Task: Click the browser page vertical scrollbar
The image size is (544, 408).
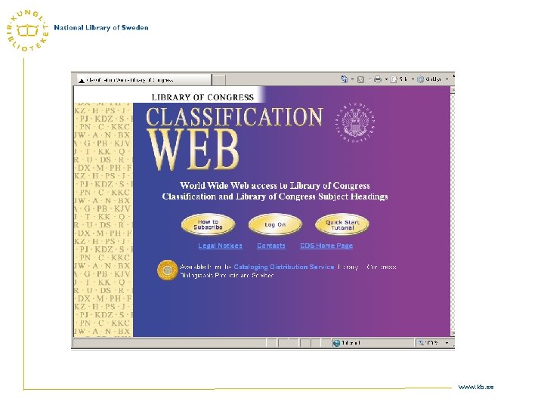Action: point(453,212)
